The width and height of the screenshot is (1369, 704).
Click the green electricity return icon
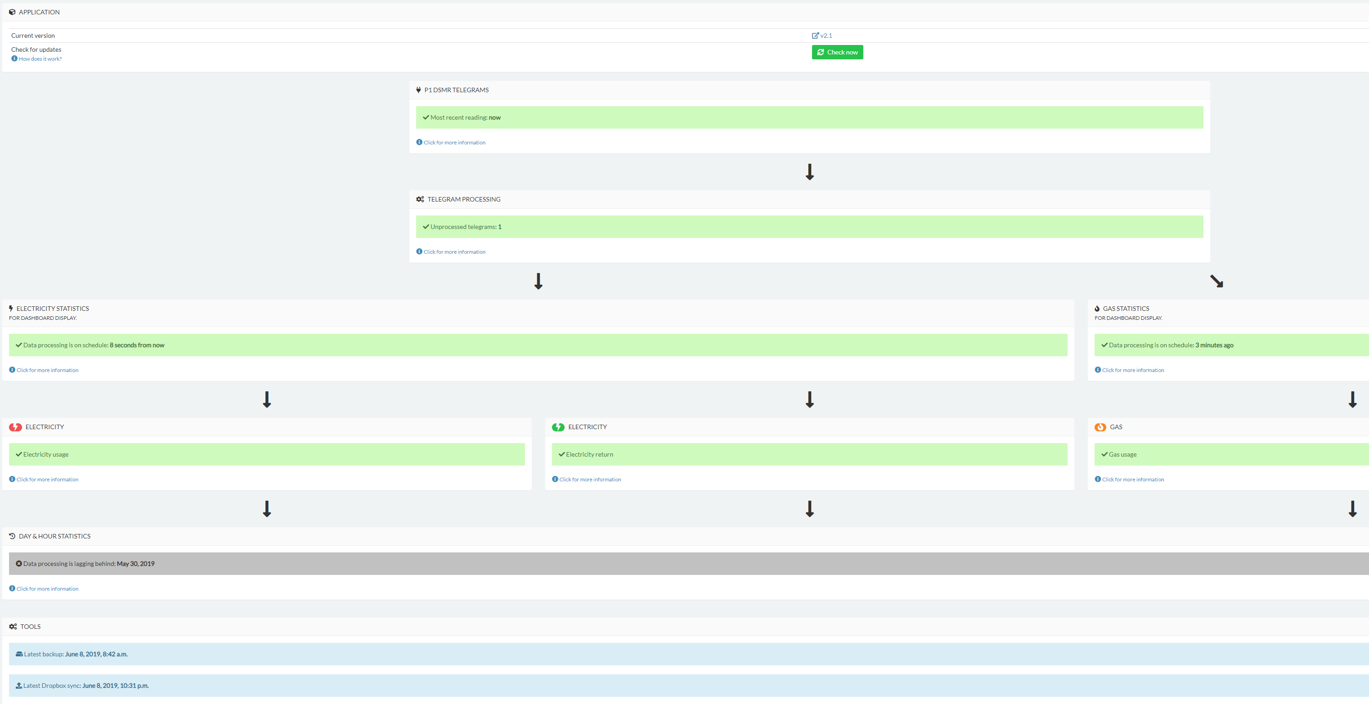(x=558, y=426)
